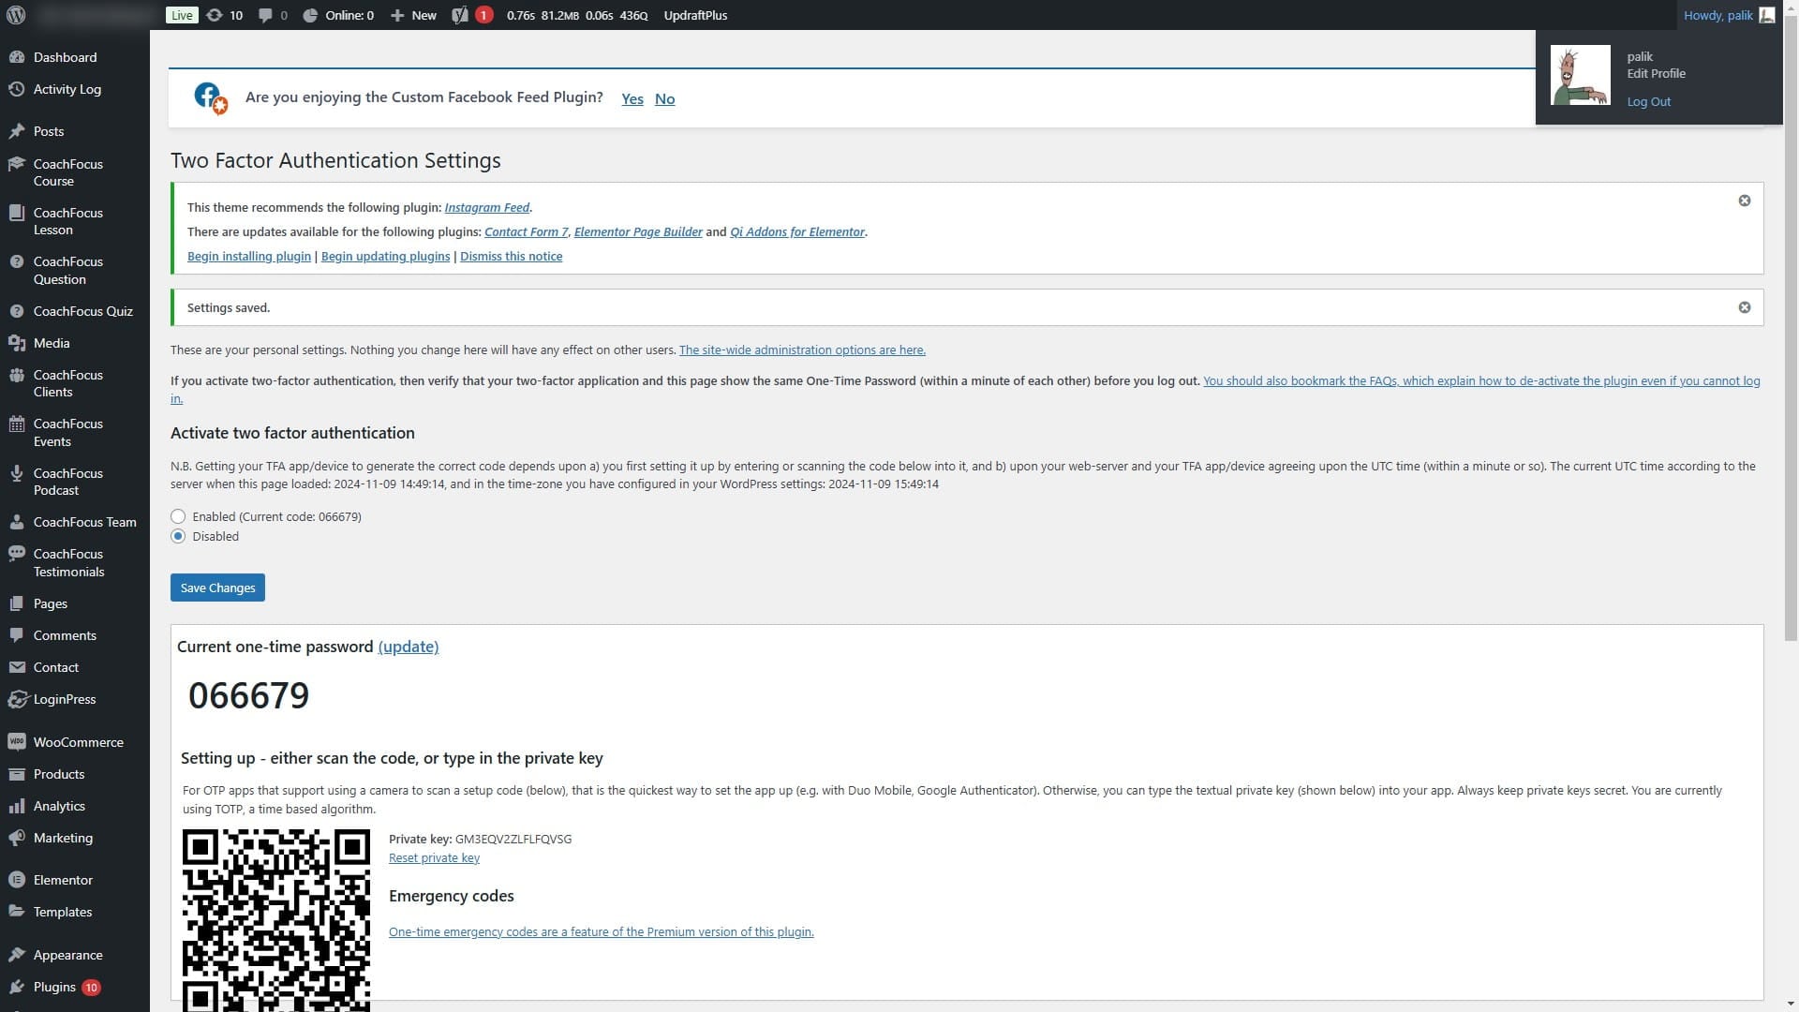The height and width of the screenshot is (1012, 1799).
Task: Click the palik profile avatar thumbnail
Action: click(1580, 75)
